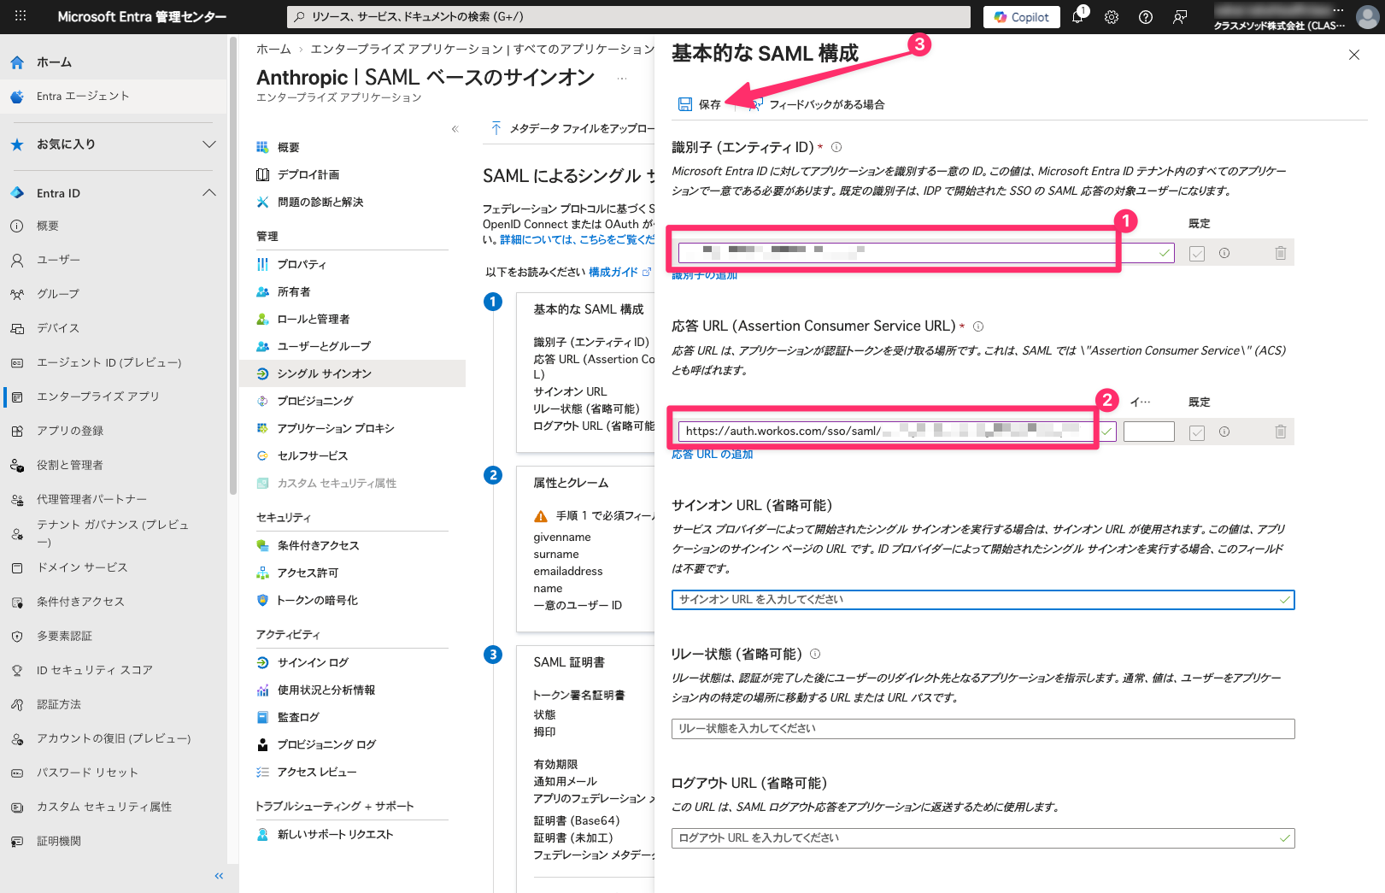Delete the reply URL with trash icon
This screenshot has height=893, width=1385.
pos(1280,432)
